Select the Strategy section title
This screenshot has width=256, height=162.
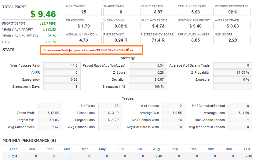point(128,58)
